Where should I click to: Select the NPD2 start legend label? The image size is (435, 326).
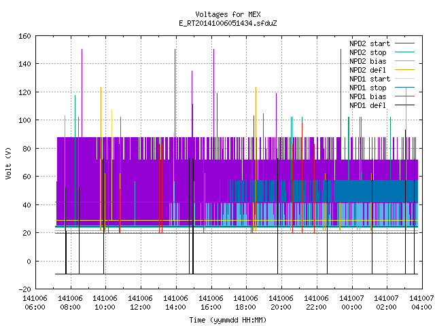370,43
